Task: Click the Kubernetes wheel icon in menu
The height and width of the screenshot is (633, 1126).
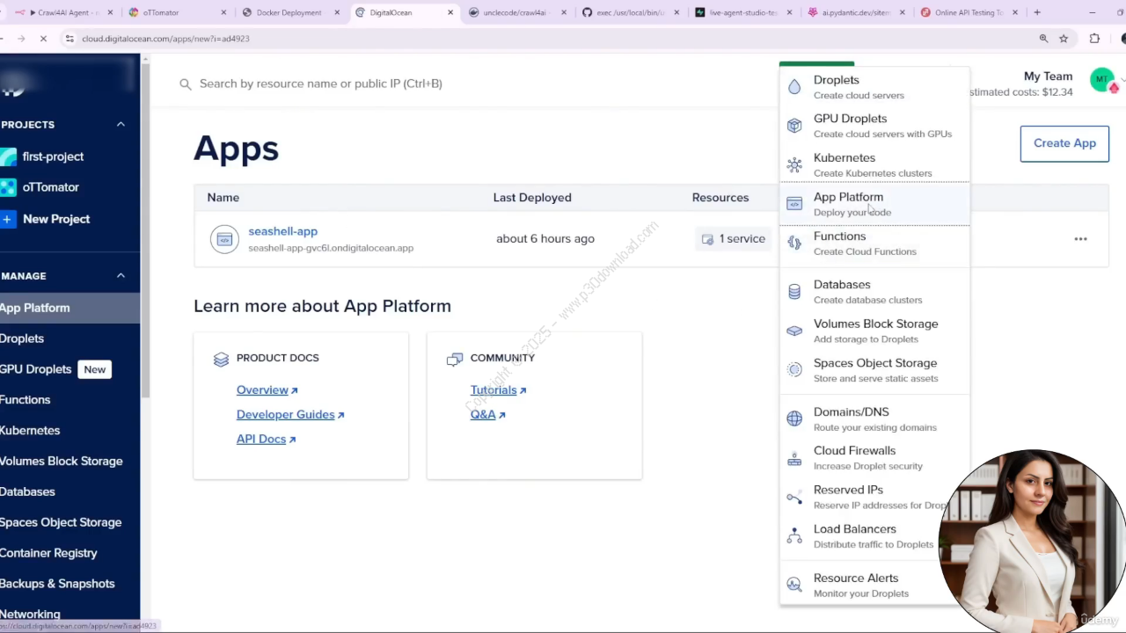Action: (794, 164)
